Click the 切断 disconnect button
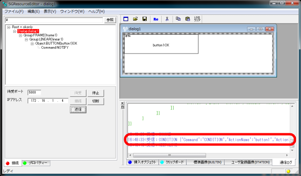Screen dimensions: 301x176 95,101
